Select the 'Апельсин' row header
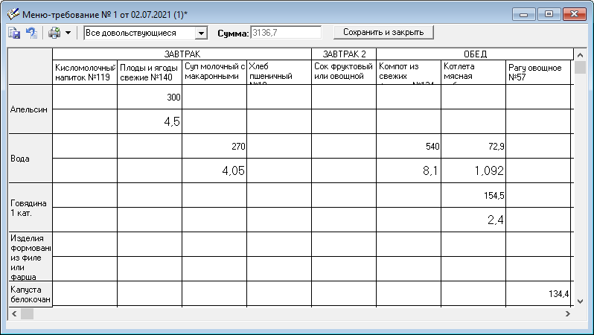 coord(30,109)
